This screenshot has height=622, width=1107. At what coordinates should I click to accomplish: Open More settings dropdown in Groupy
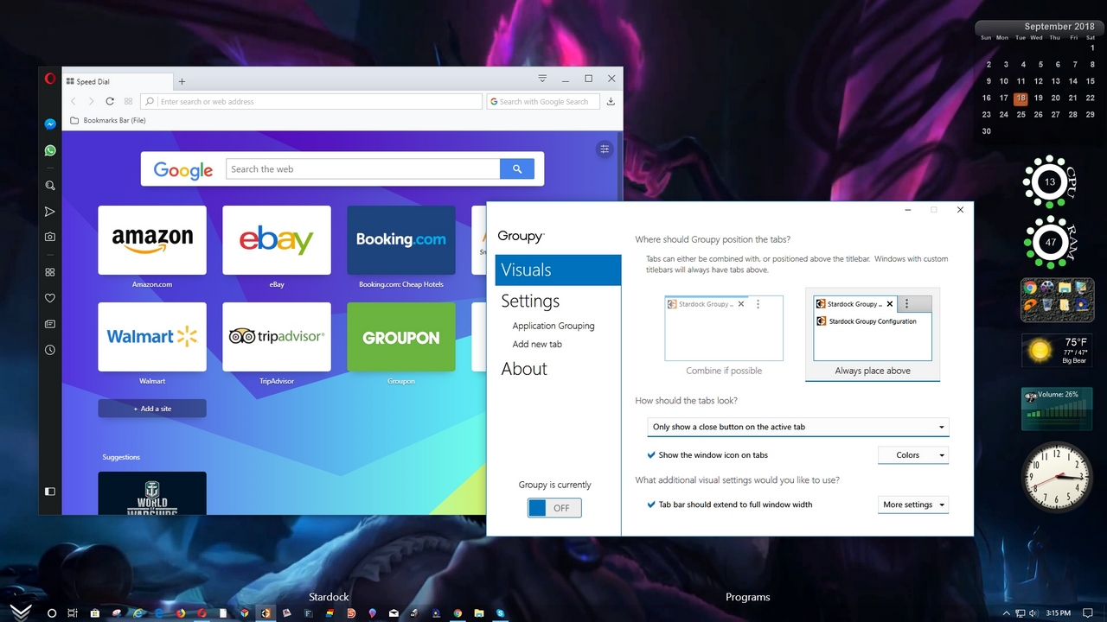(x=913, y=505)
